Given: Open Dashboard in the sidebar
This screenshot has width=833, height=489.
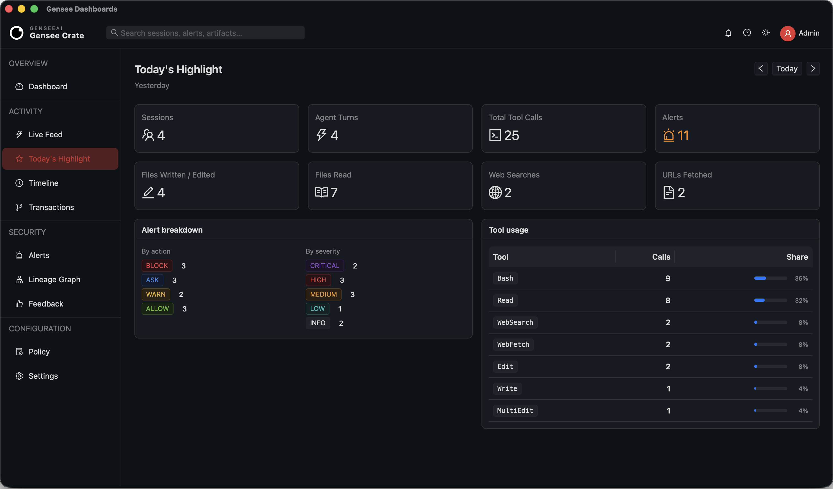Looking at the screenshot, I should [x=61, y=86].
